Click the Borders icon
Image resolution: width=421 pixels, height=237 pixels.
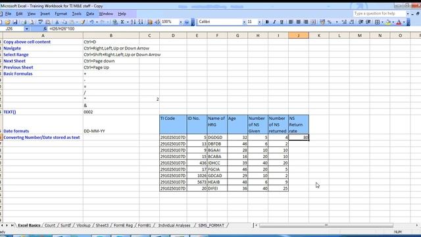377,22
